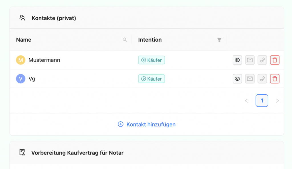Go to previous page with left chevron

pos(246,101)
